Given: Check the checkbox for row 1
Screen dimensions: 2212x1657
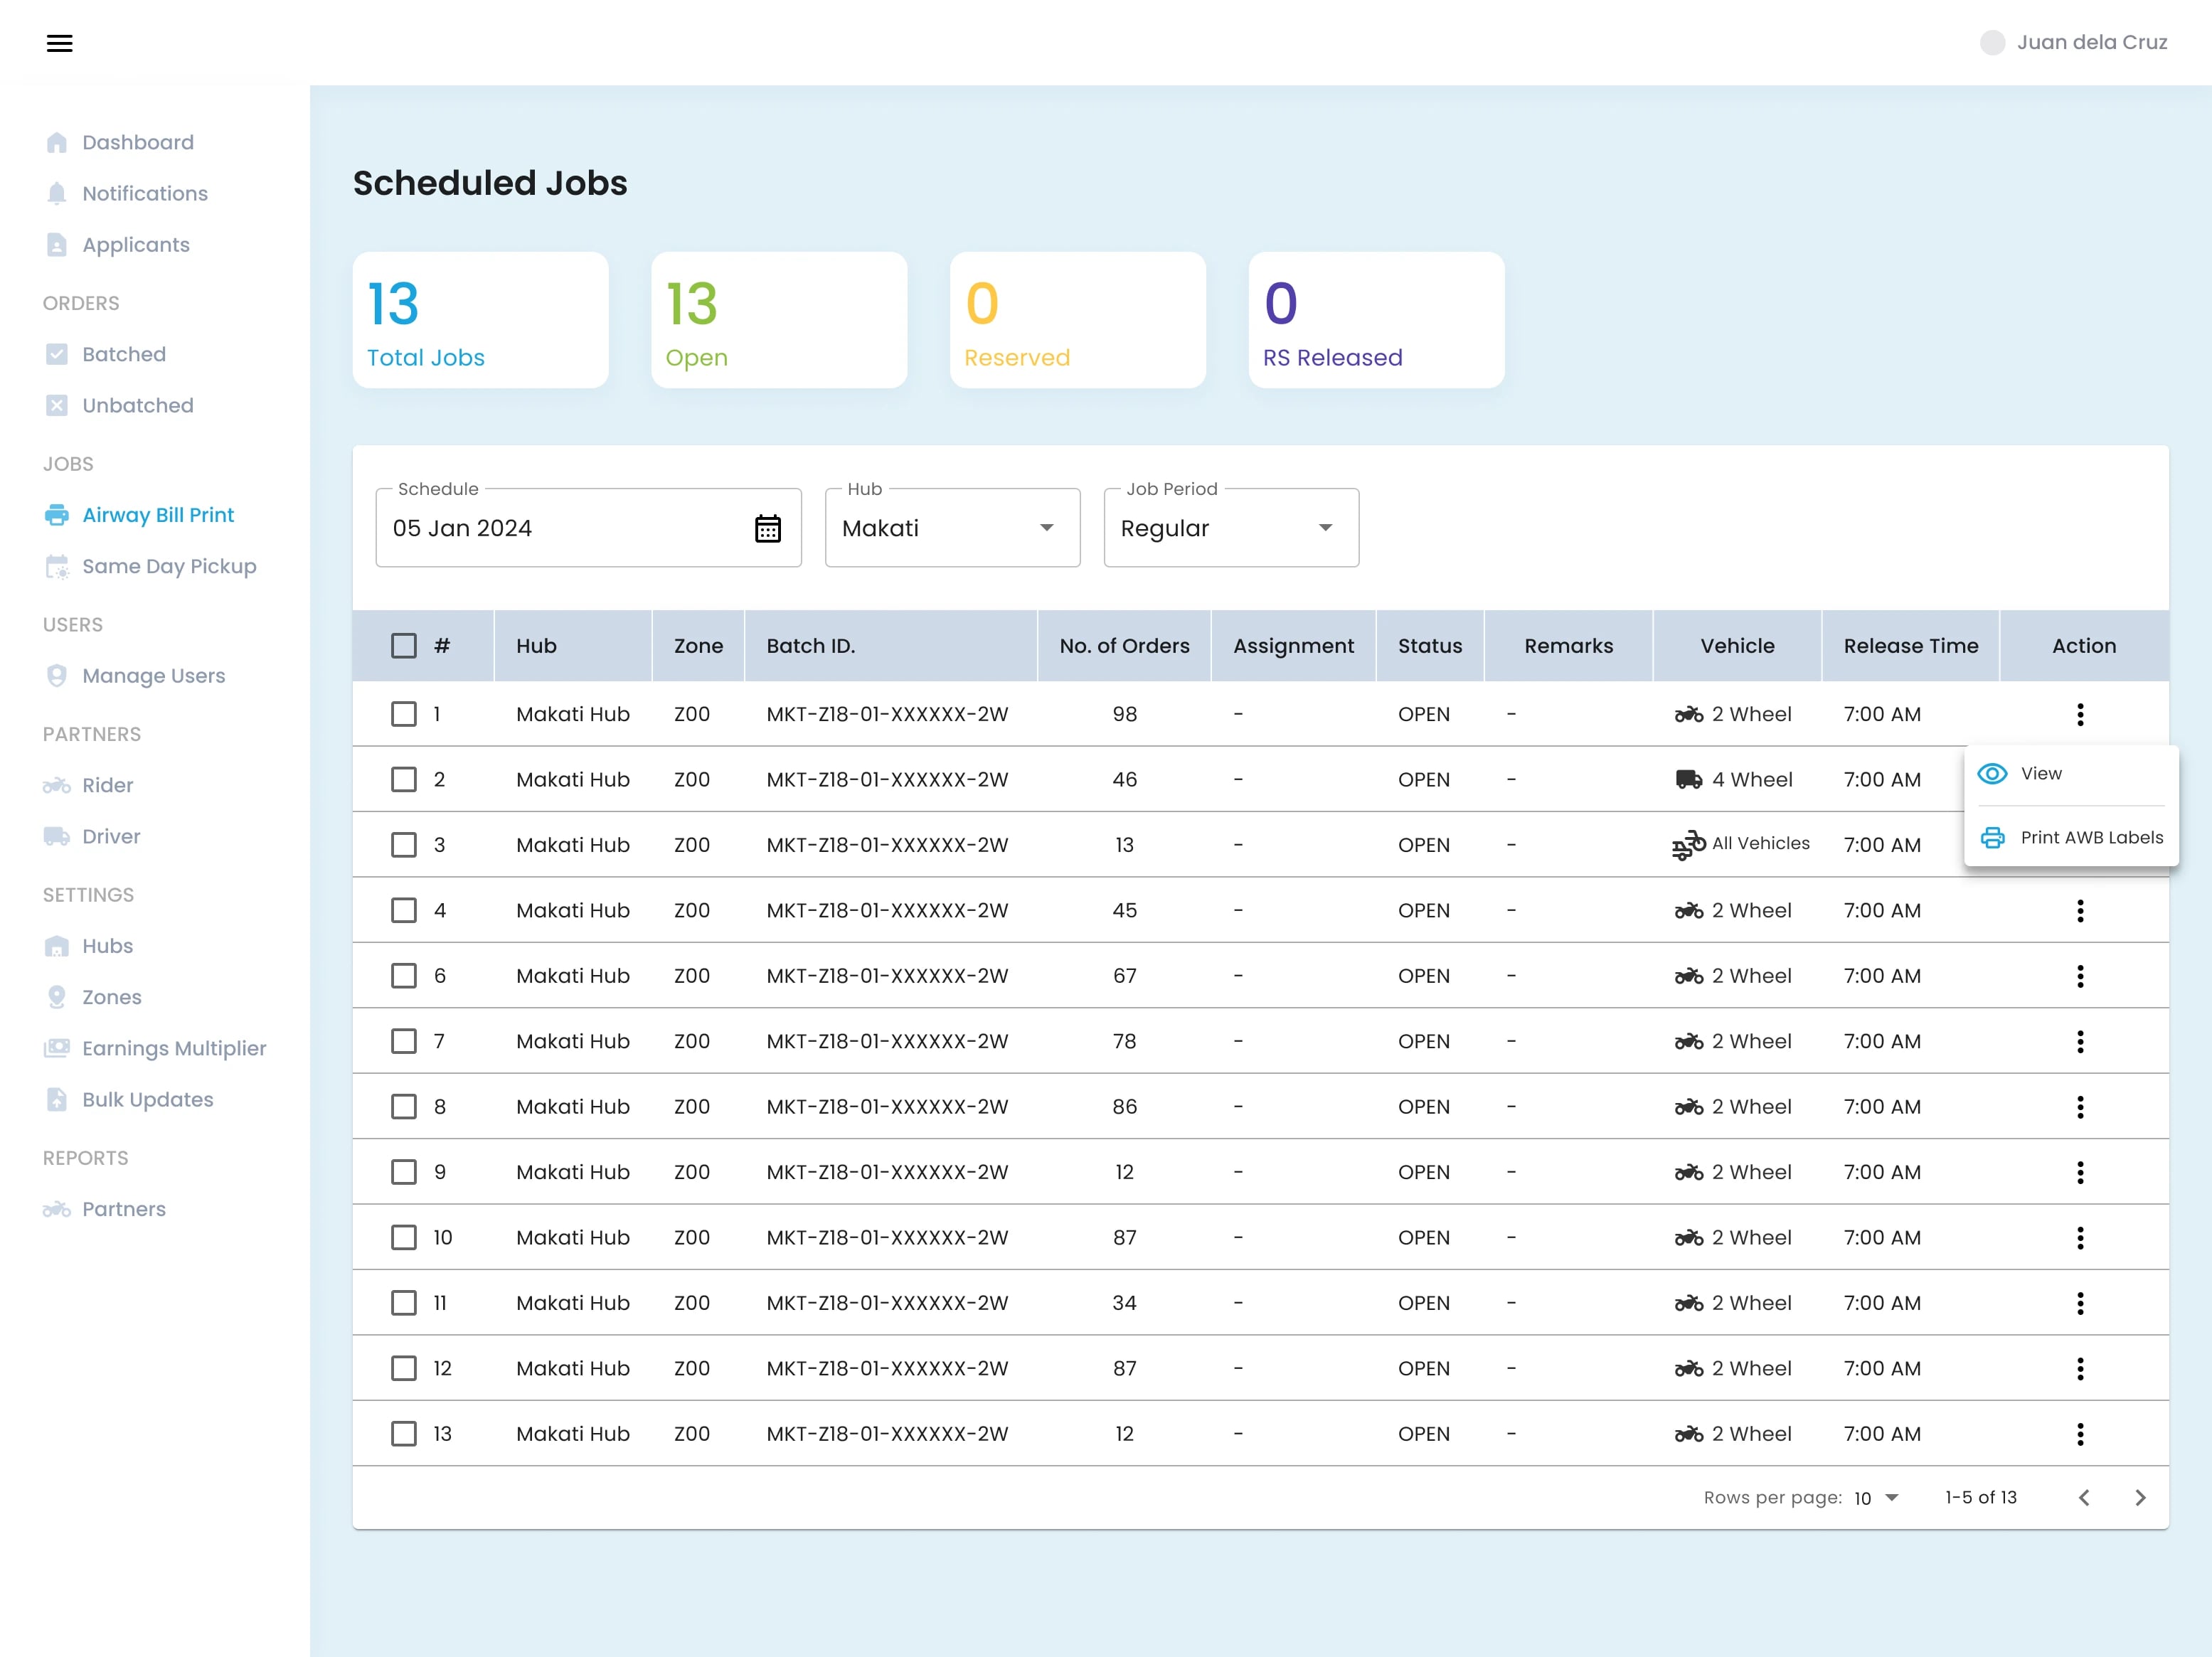Looking at the screenshot, I should click(404, 714).
